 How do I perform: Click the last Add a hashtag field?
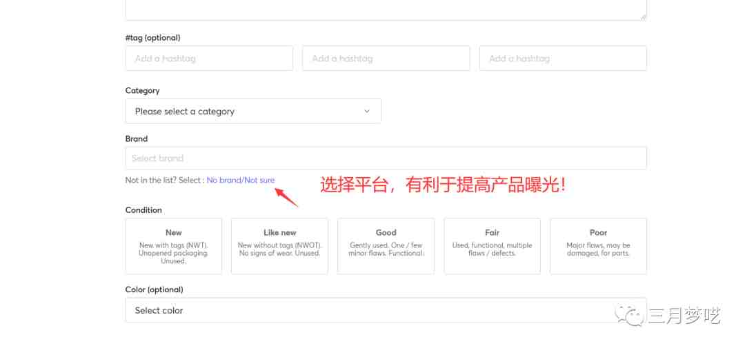point(563,59)
